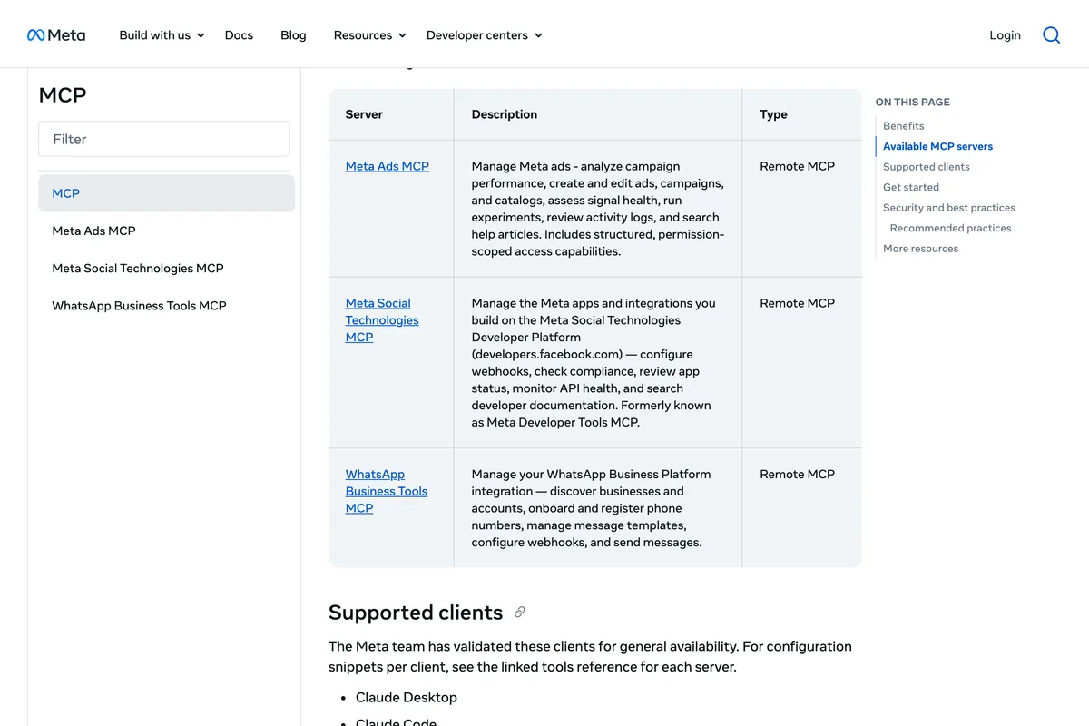1089x726 pixels.
Task: Open the search magnifier icon
Action: 1051,35
